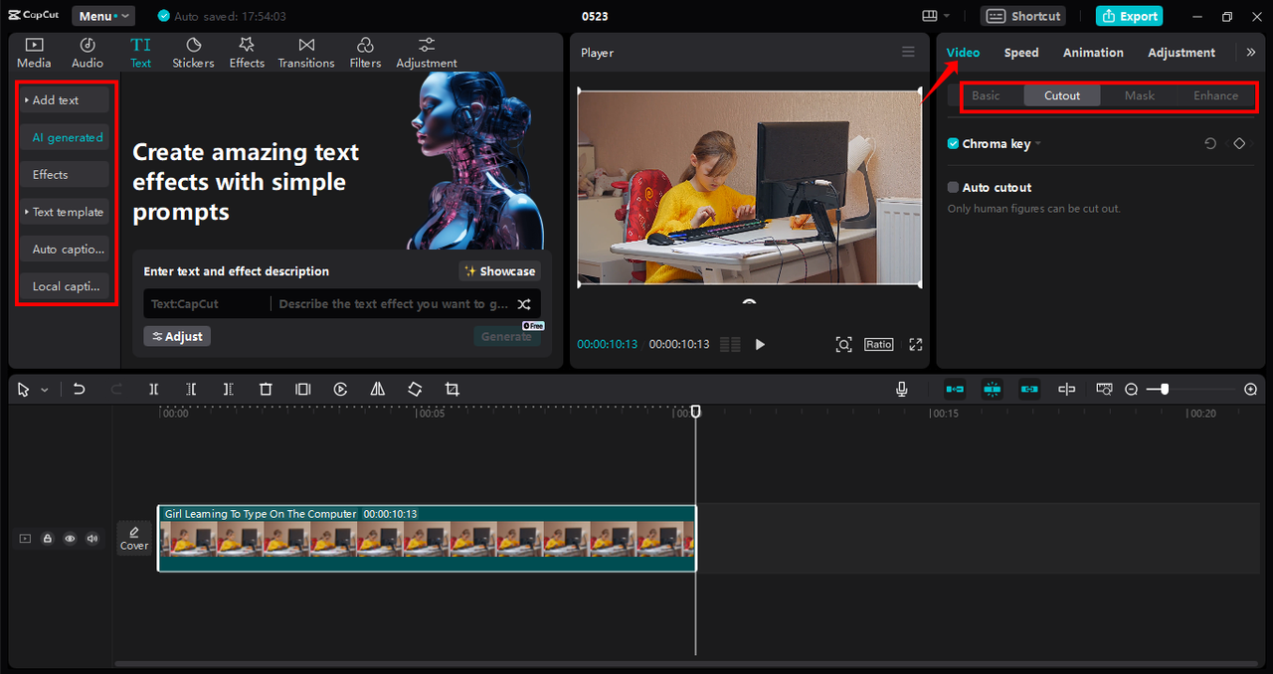Click the Split clip icon

[154, 390]
